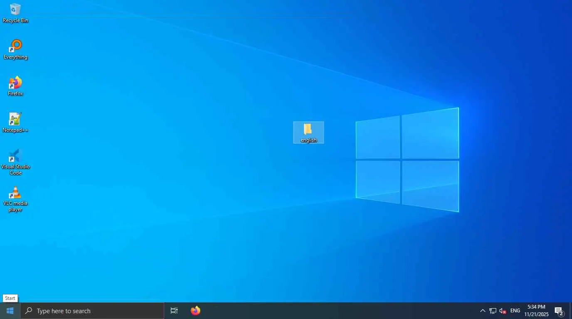The image size is (572, 319).
Task: Click the Show desktop strip
Action: click(571, 311)
